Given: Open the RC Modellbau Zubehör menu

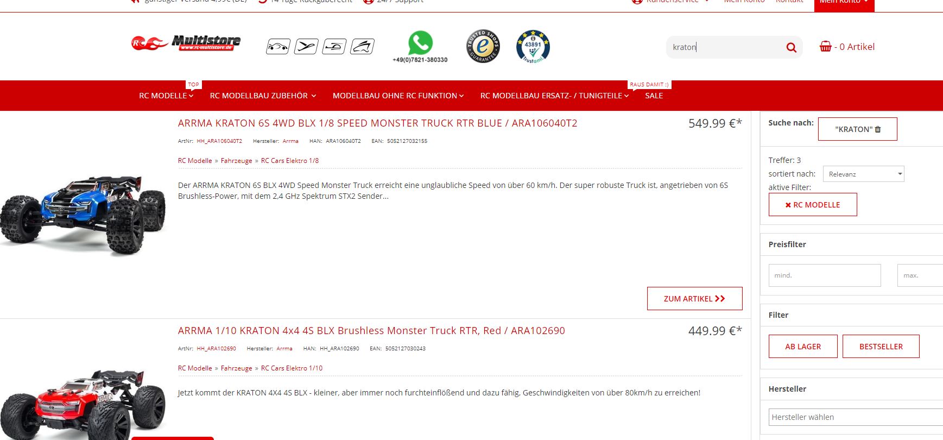Looking at the screenshot, I should pyautogui.click(x=263, y=96).
